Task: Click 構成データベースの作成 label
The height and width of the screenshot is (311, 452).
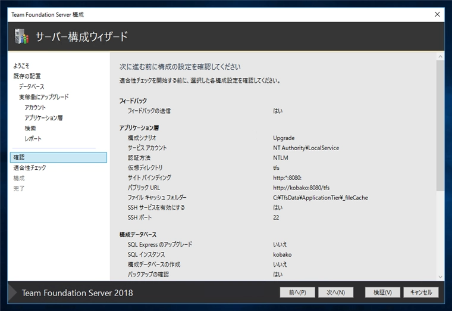Action: 154,265
